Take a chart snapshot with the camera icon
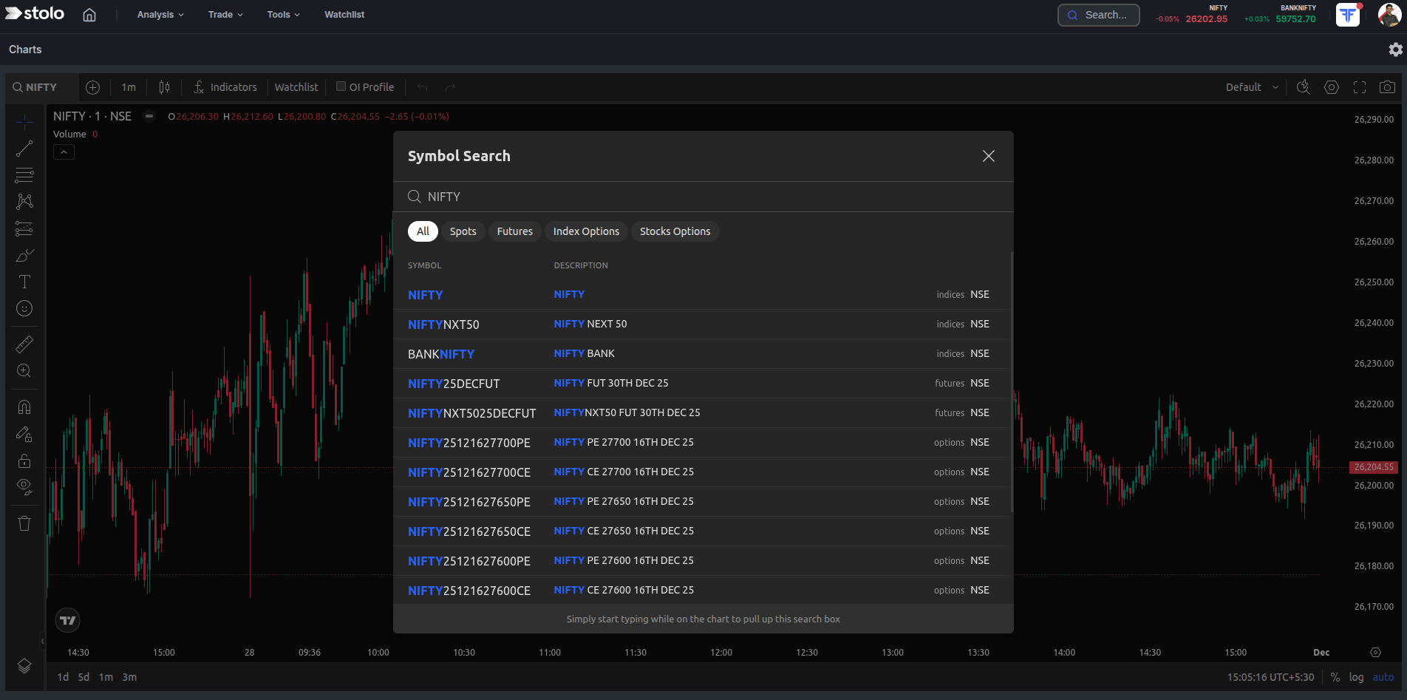The width and height of the screenshot is (1407, 700). point(1387,86)
